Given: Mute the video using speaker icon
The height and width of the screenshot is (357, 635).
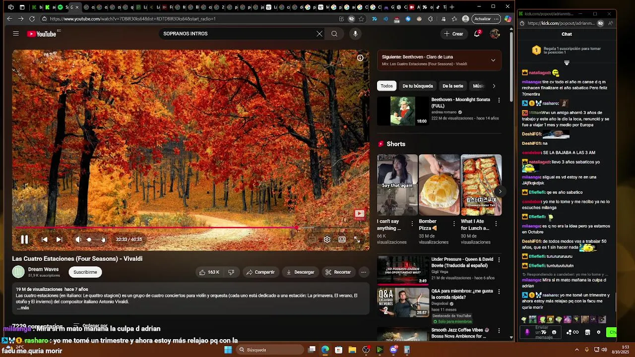Looking at the screenshot, I should [x=78, y=239].
